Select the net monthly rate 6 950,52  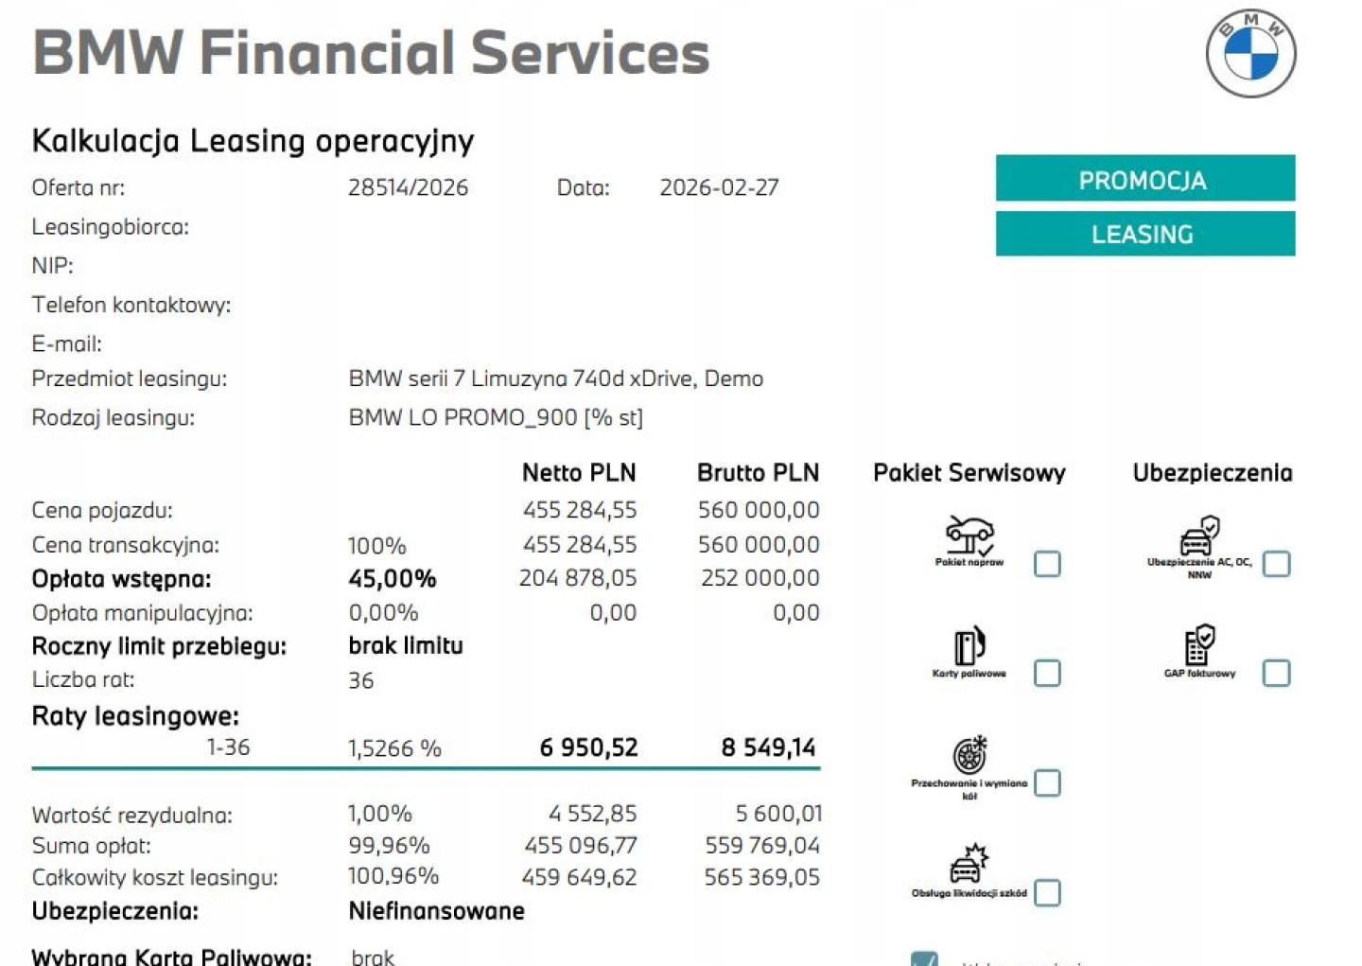(588, 747)
